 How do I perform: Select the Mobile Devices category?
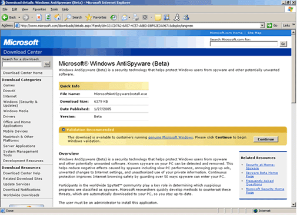(x=15, y=131)
